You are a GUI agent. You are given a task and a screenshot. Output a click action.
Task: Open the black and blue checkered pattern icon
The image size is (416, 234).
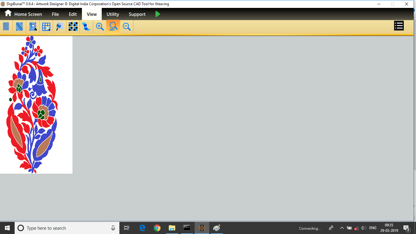click(73, 27)
